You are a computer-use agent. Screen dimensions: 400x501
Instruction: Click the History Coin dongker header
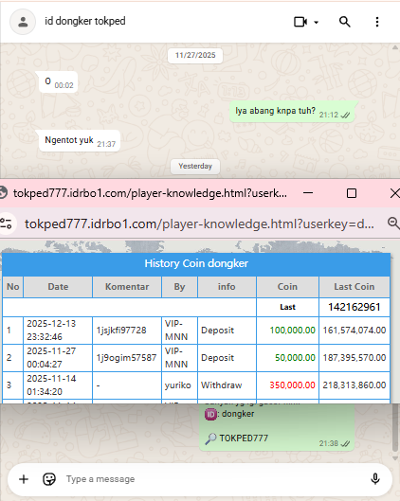pyautogui.click(x=196, y=263)
